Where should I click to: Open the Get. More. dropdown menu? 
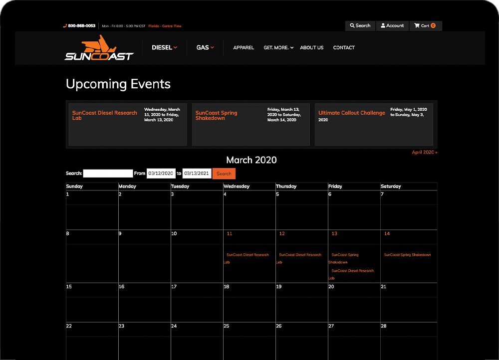coord(278,48)
